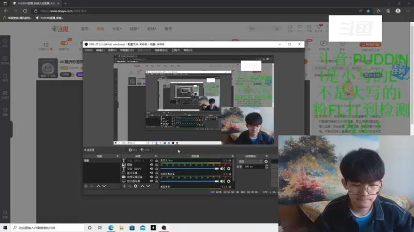The width and height of the screenshot is (414, 232).
Task: Open the OBS 编辑(E) menu
Action: click(x=100, y=50)
